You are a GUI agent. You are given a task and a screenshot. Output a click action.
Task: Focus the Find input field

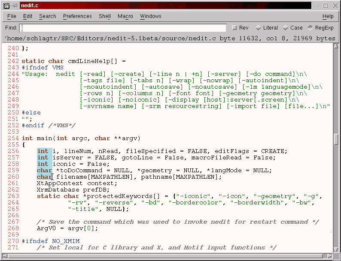tap(123, 28)
